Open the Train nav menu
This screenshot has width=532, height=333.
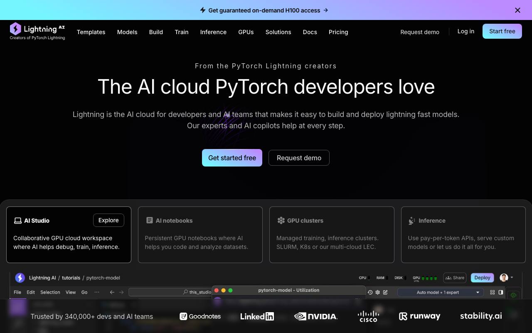tap(182, 32)
